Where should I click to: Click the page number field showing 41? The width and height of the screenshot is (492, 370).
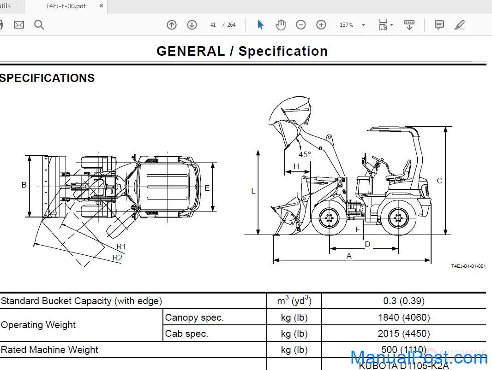(x=213, y=25)
